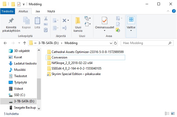Click the Kiinnitä pikakäyttöön pin icon

pos(11,21)
